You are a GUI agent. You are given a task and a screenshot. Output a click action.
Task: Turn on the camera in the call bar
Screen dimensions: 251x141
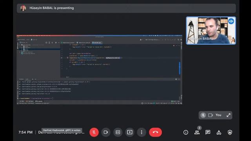pyautogui.click(x=106, y=132)
